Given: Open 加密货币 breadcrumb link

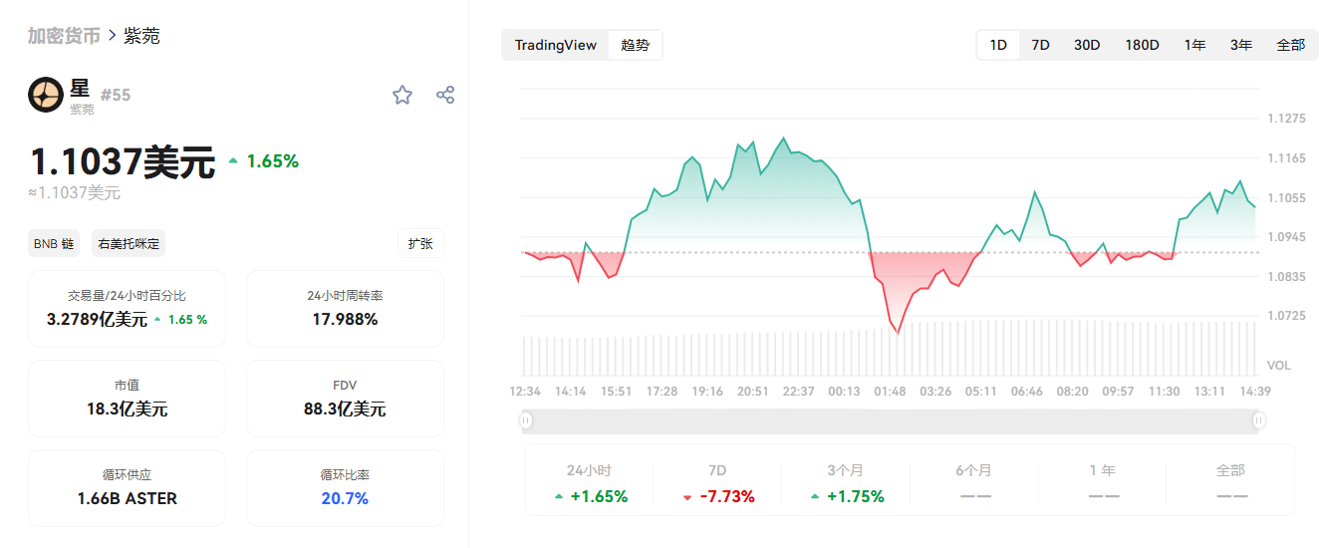Looking at the screenshot, I should (x=64, y=36).
